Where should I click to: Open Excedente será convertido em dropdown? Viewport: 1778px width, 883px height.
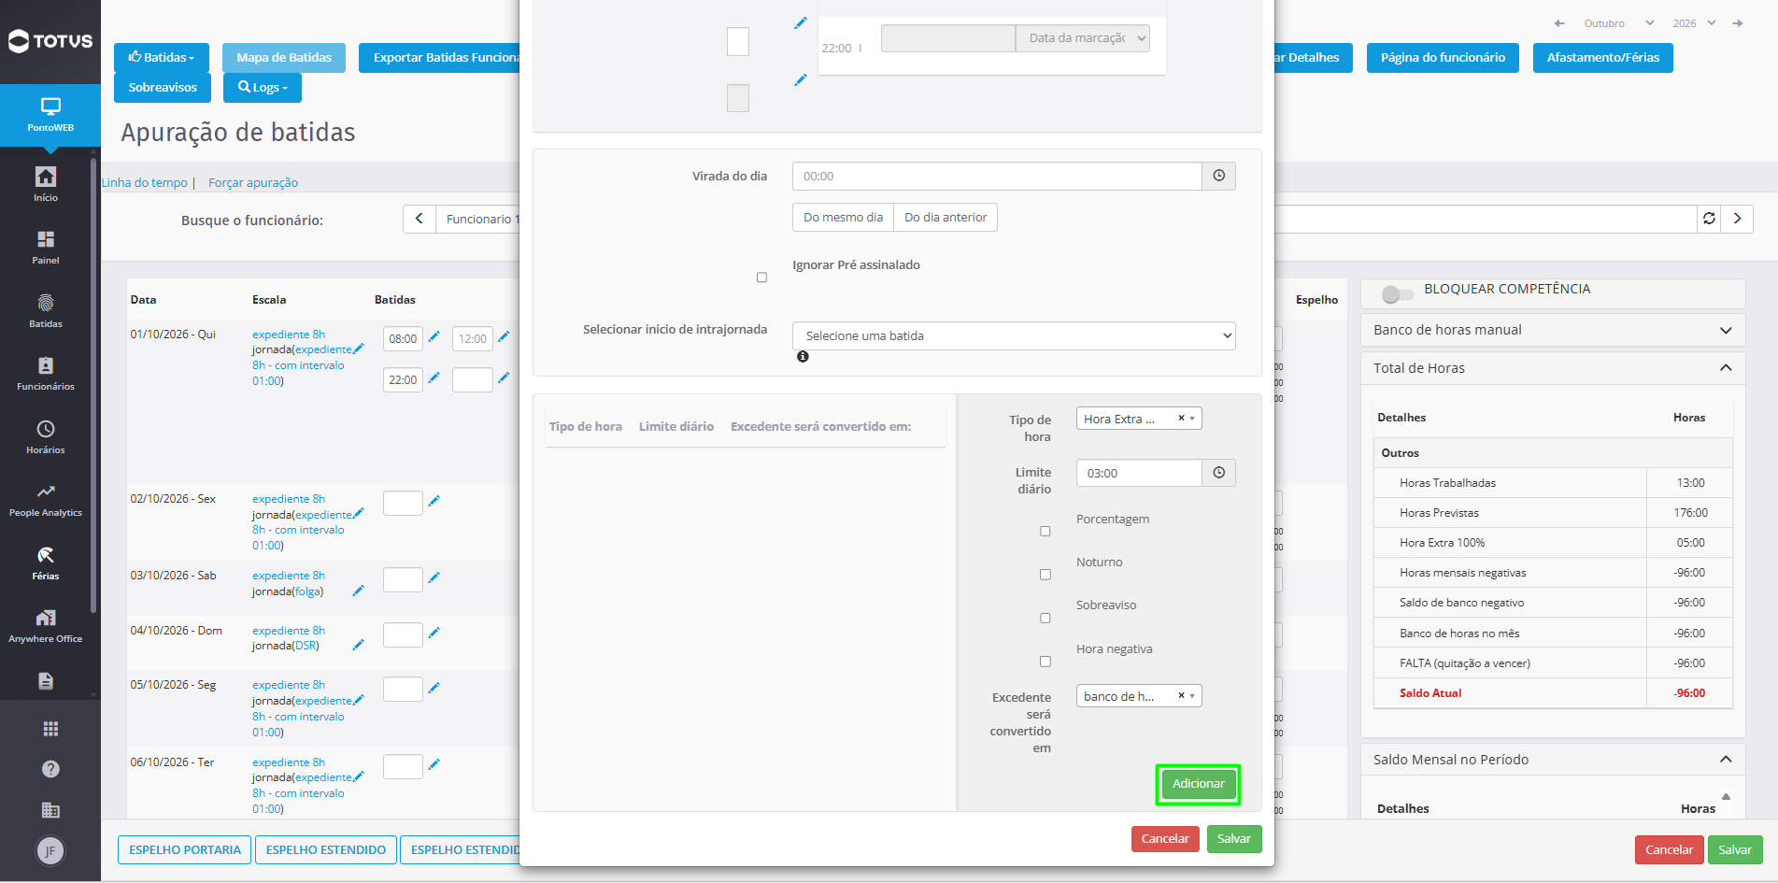1139,696
